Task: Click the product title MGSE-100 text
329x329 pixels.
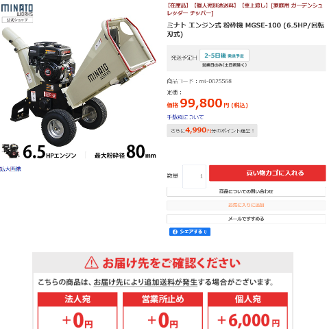Action: tap(245, 29)
